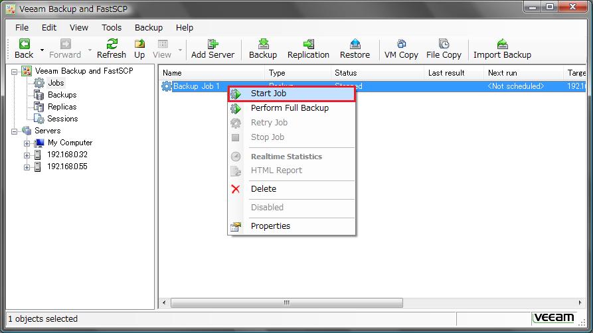The image size is (593, 333).
Task: Select Sessions node in the tree
Action: tap(62, 119)
